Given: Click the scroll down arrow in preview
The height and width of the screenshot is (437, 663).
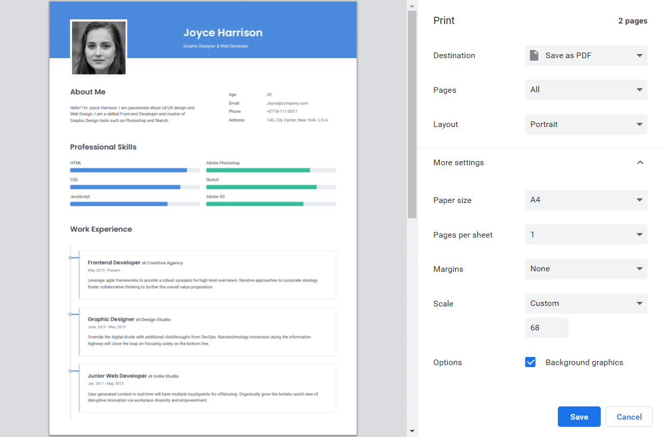Looking at the screenshot, I should click(412, 431).
